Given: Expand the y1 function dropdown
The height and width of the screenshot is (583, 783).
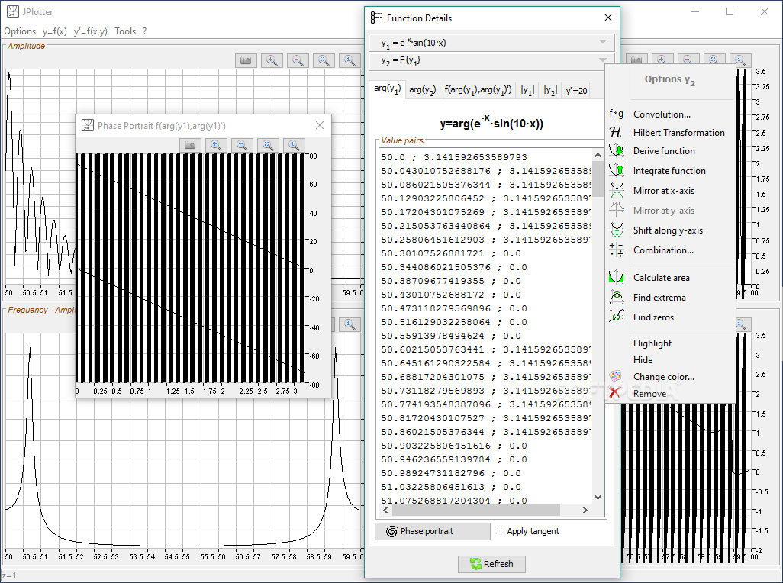Looking at the screenshot, I should [603, 42].
